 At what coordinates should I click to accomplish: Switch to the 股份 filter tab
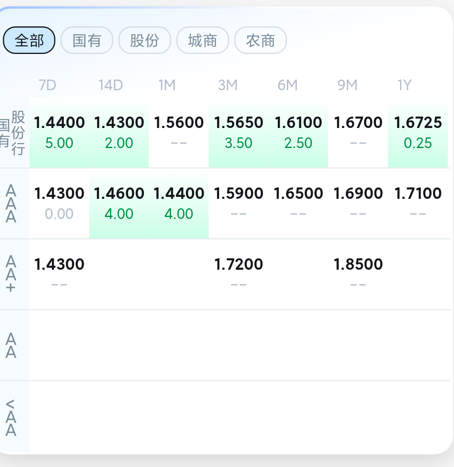145,40
